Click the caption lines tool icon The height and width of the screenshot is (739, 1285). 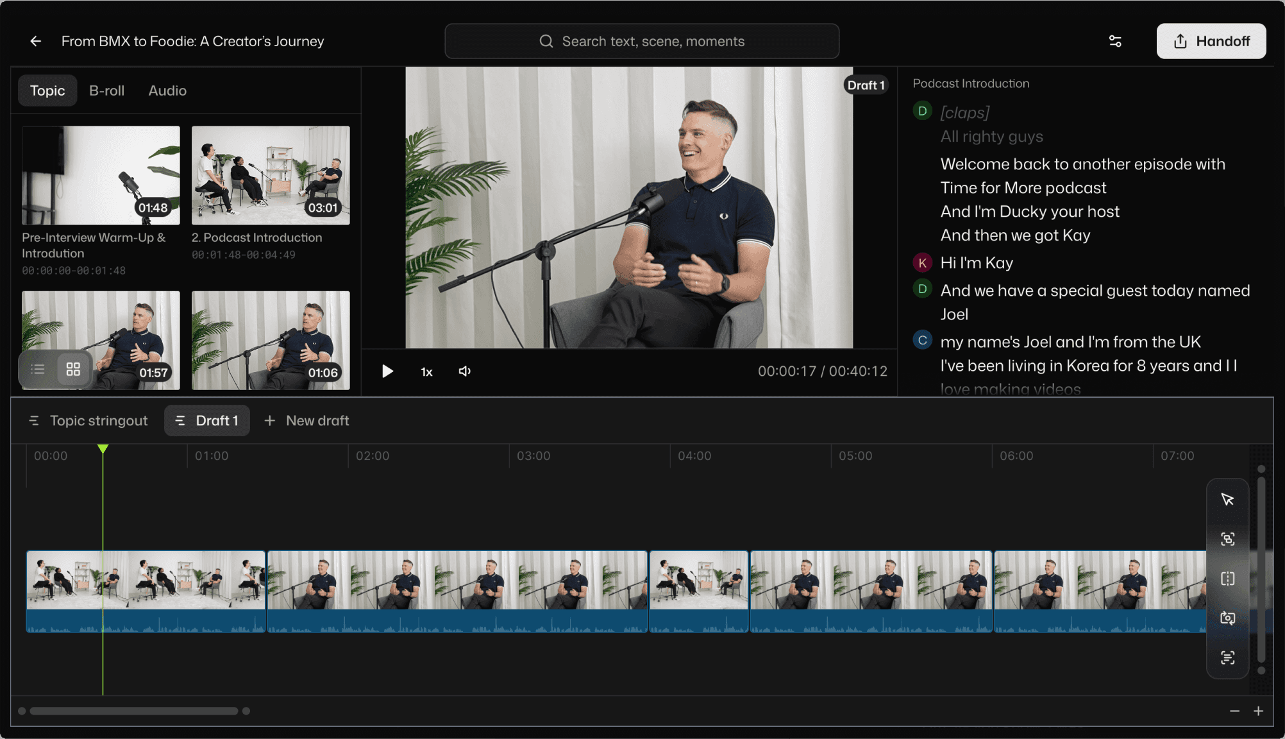pos(1227,658)
